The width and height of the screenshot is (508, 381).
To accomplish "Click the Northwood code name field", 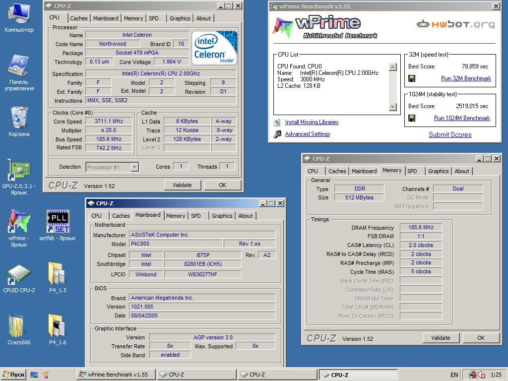I will [113, 44].
